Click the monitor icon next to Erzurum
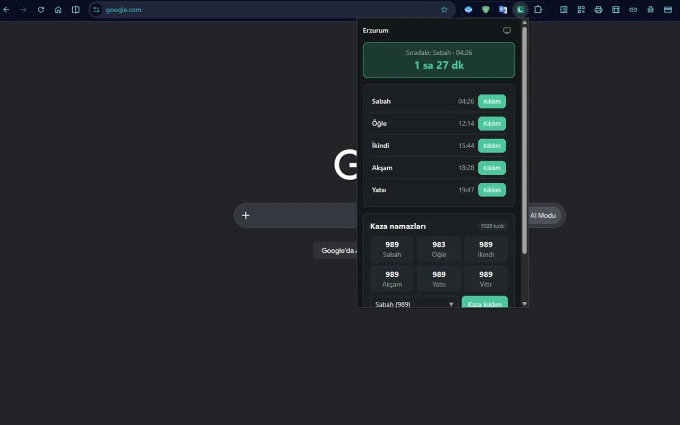The image size is (680, 425). (x=507, y=30)
